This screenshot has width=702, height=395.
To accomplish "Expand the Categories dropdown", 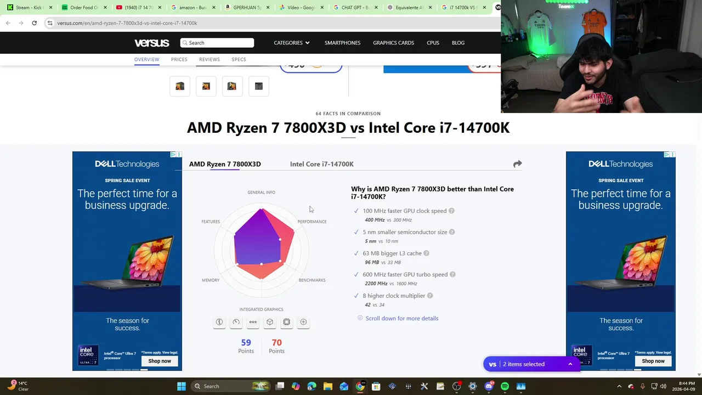I will (x=292, y=43).
